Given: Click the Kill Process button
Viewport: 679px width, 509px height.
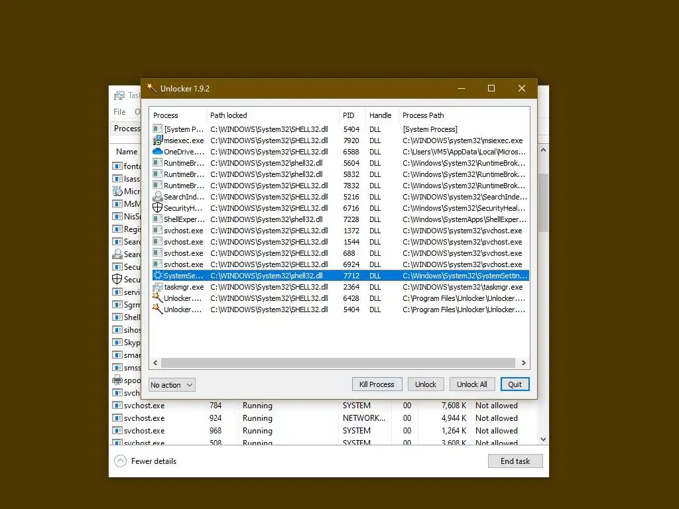Looking at the screenshot, I should pos(377,384).
